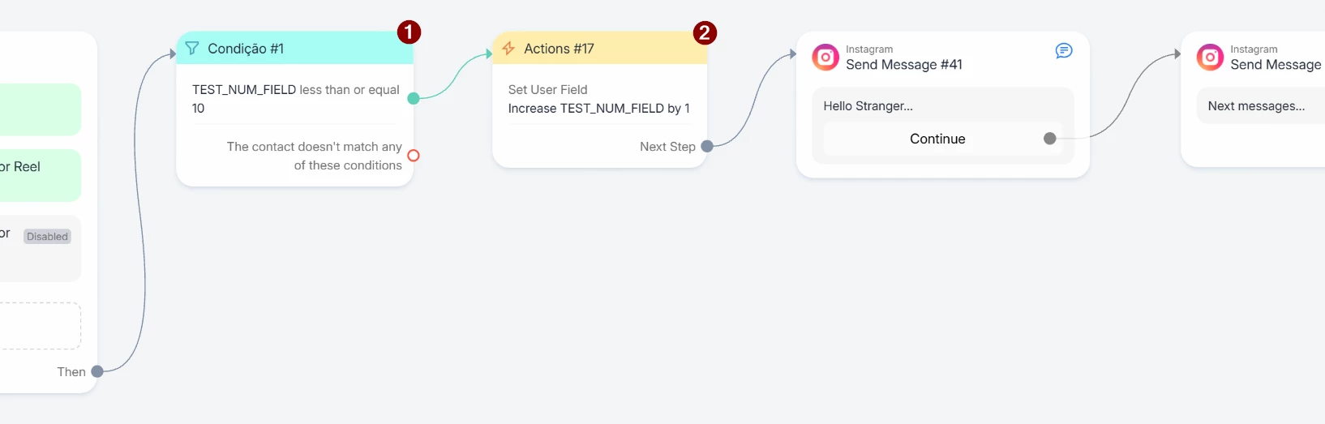The image size is (1325, 424).
Task: Click the red no-match output connector
Action: (x=414, y=156)
